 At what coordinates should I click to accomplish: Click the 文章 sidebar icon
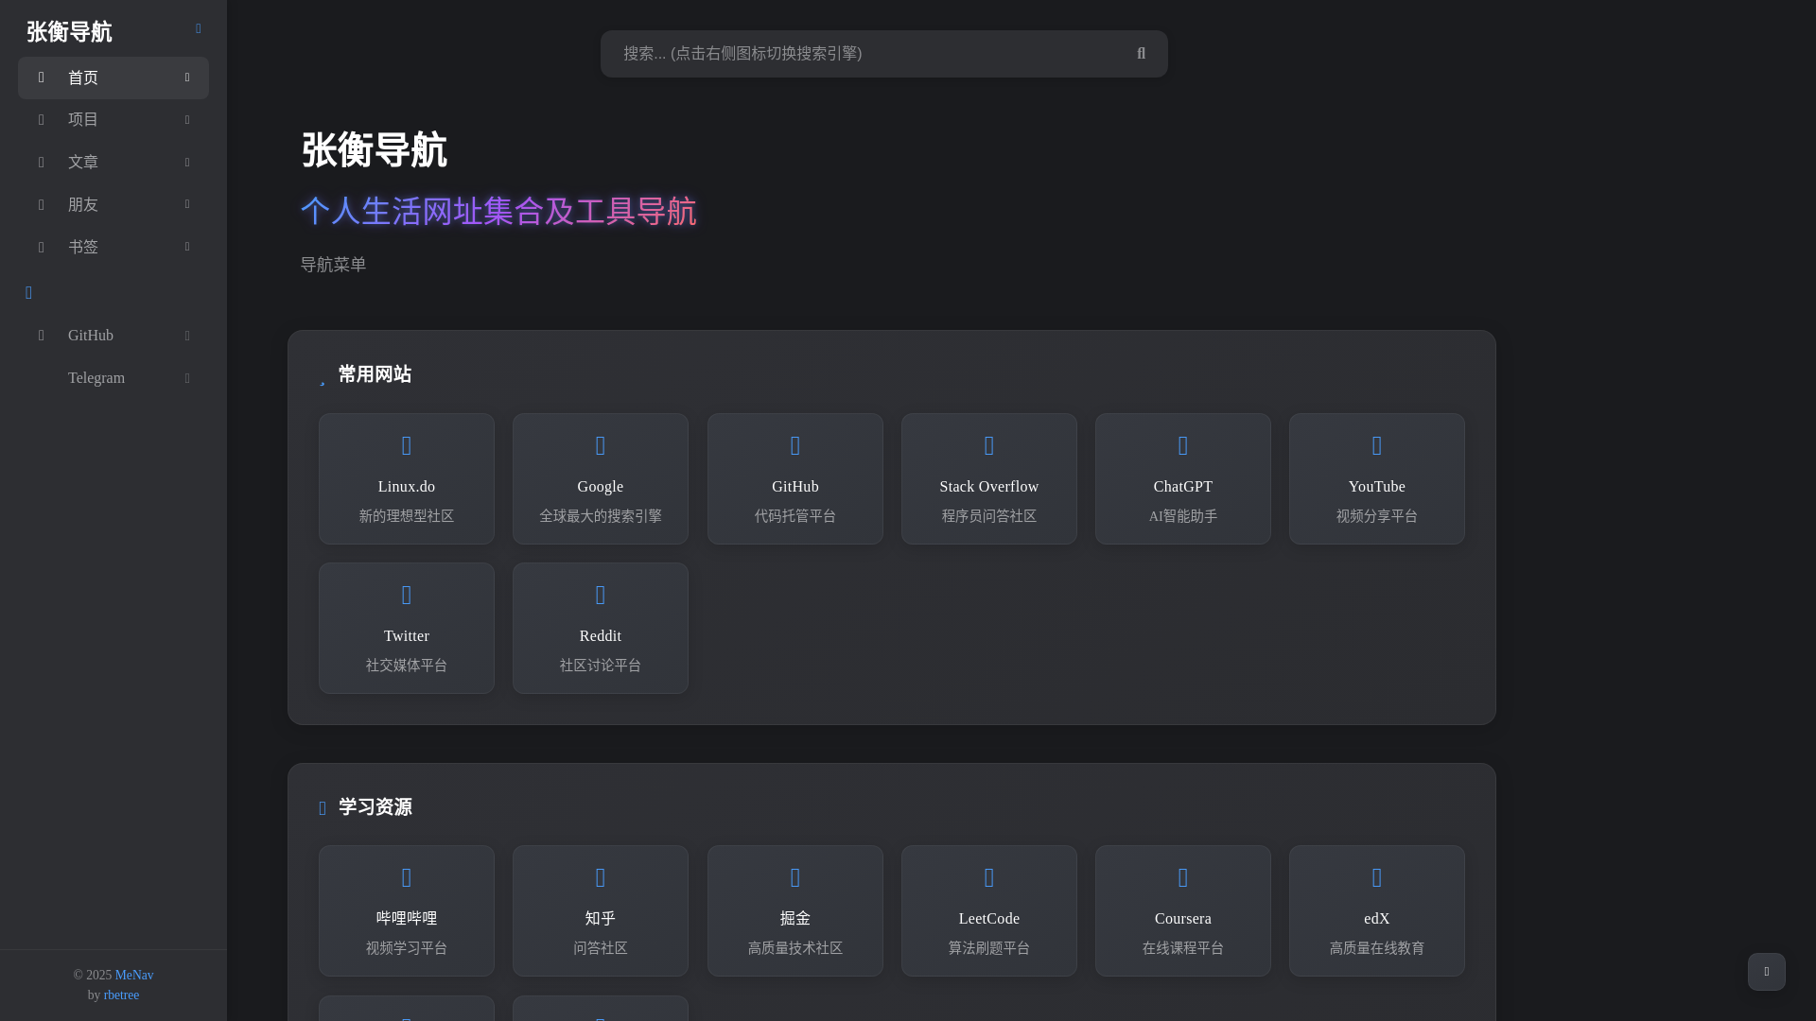pyautogui.click(x=41, y=163)
